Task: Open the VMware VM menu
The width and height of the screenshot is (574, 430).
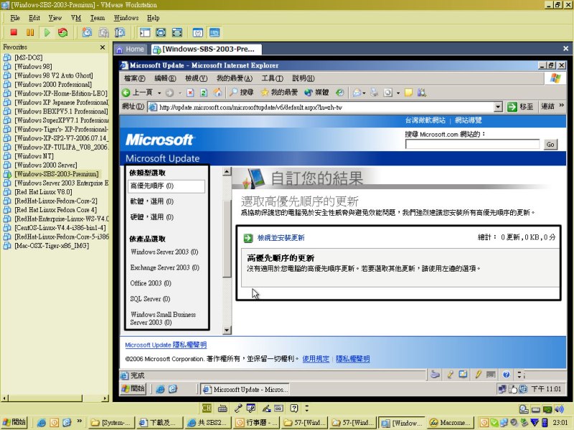Action: [x=76, y=18]
